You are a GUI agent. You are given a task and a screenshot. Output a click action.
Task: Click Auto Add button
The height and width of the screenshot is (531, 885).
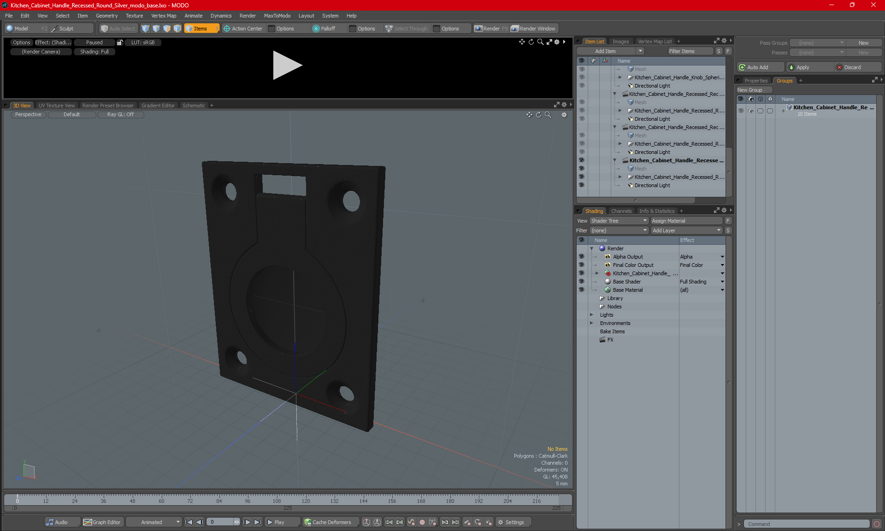click(760, 67)
